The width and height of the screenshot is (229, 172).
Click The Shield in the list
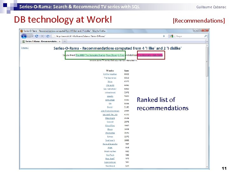click(110, 166)
